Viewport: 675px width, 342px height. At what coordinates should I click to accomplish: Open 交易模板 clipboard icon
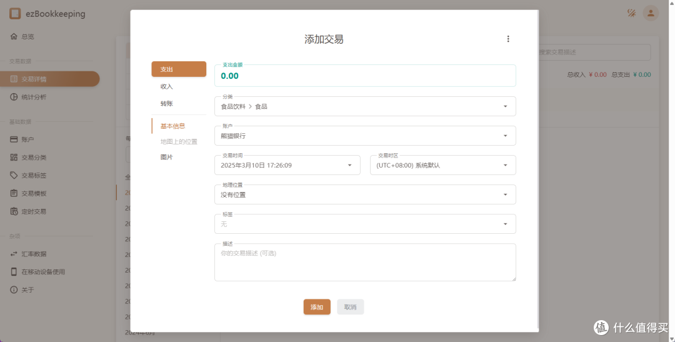pos(14,193)
